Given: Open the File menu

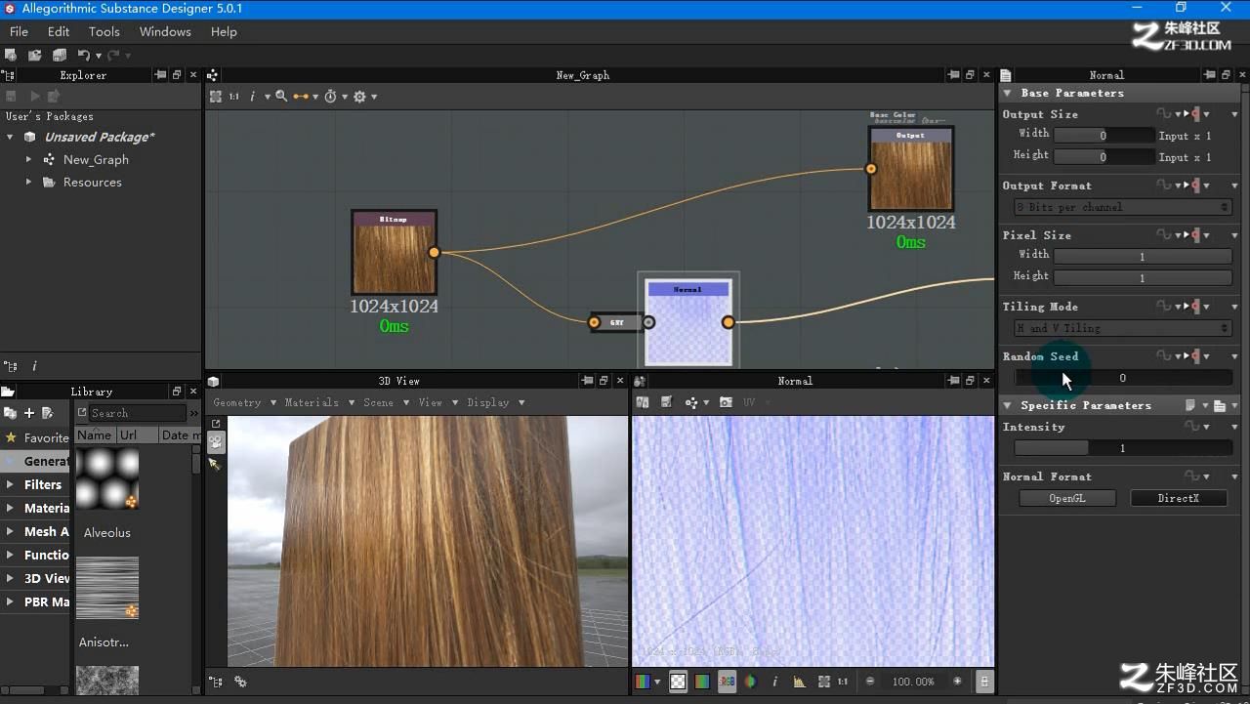Looking at the screenshot, I should tap(19, 31).
